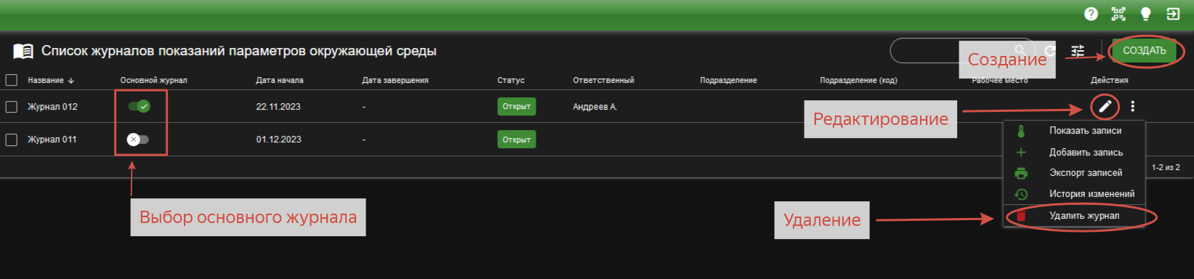Enable main journal toggle for Журнал 011
1194x279 pixels.
pyautogui.click(x=137, y=139)
